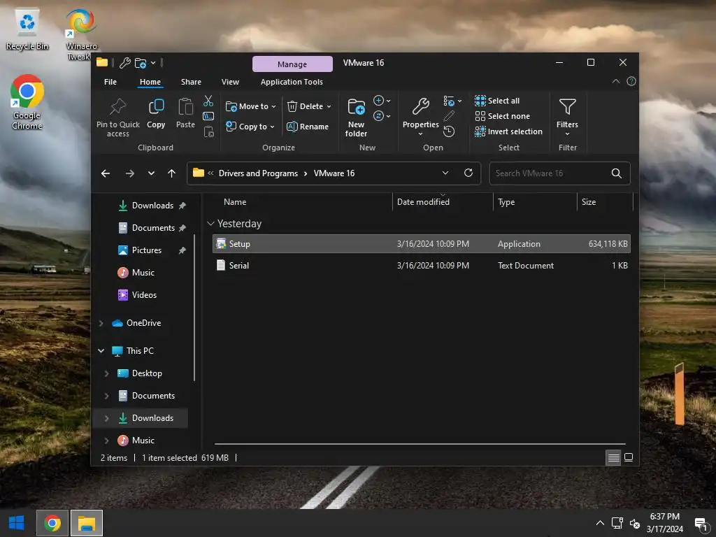Screen dimensions: 716x537
Task: Click the search magnifier icon
Action: coord(617,173)
